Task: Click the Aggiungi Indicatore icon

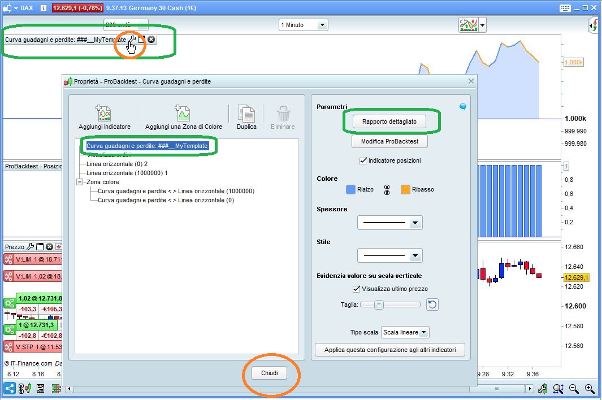Action: point(103,113)
